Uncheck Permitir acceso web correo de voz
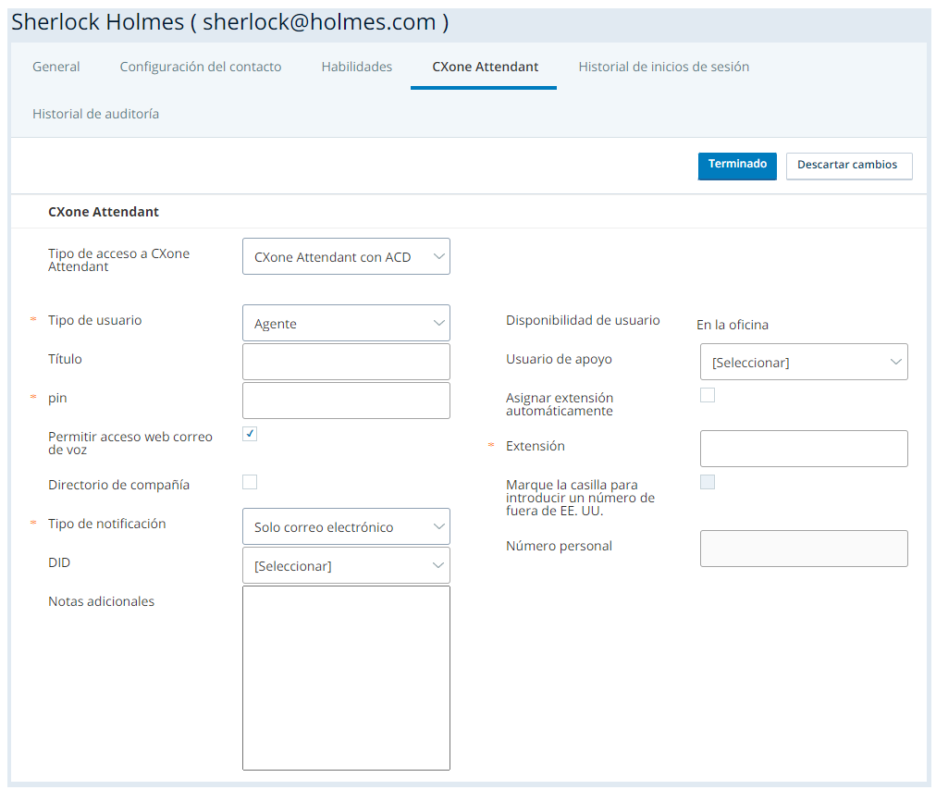Screen dimensions: 936x790 tap(250, 434)
